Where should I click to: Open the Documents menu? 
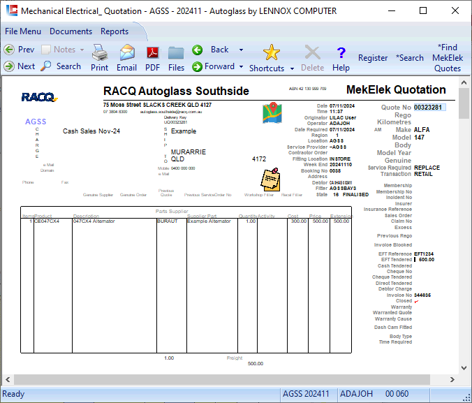71,31
